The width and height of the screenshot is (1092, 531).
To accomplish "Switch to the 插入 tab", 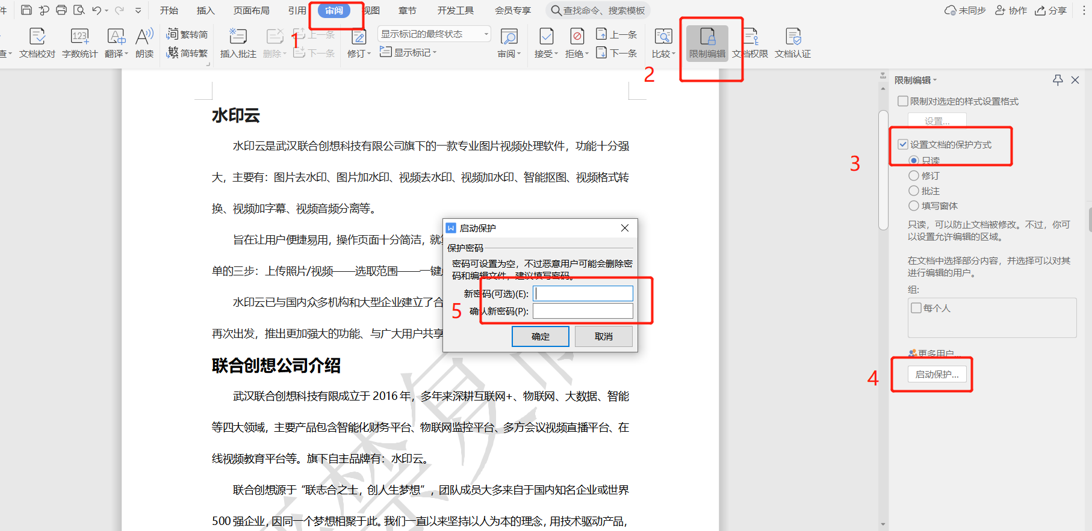I will click(206, 10).
